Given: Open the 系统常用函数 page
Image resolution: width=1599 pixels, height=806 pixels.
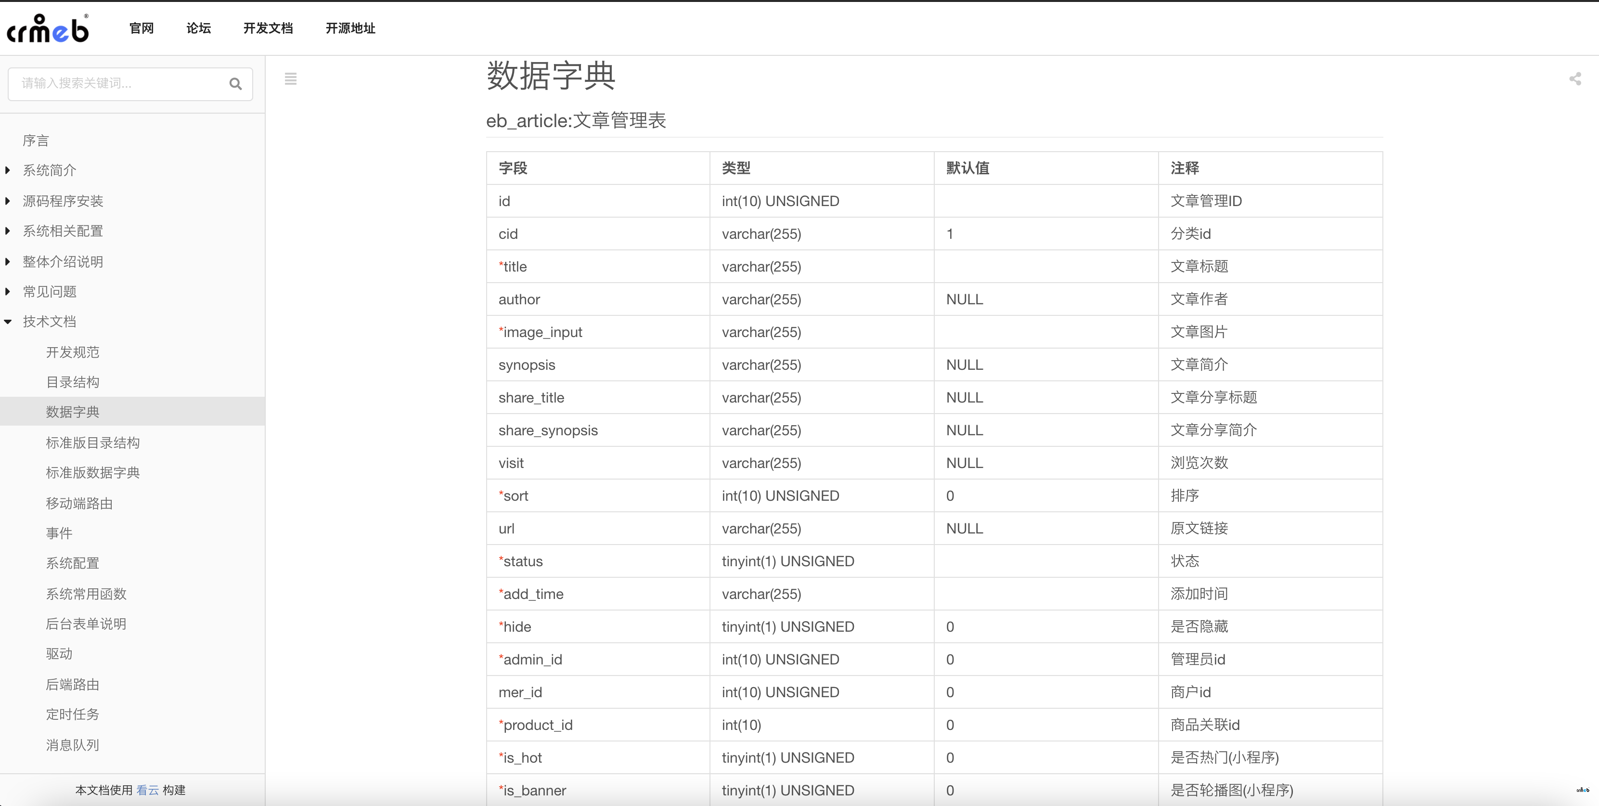Looking at the screenshot, I should point(86,594).
